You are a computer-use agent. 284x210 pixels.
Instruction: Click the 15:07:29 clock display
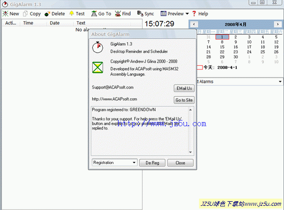point(160,24)
